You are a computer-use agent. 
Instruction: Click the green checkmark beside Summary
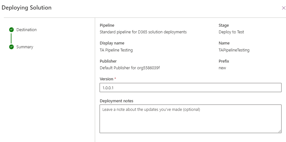[x=11, y=47]
